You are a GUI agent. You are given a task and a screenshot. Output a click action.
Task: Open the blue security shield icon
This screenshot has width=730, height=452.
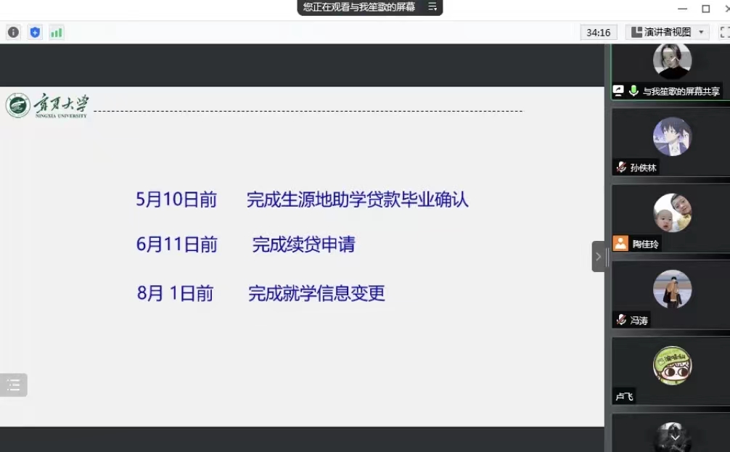coord(35,32)
